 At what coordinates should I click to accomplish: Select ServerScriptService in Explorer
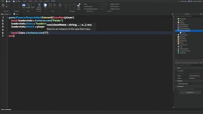[x=185, y=31]
